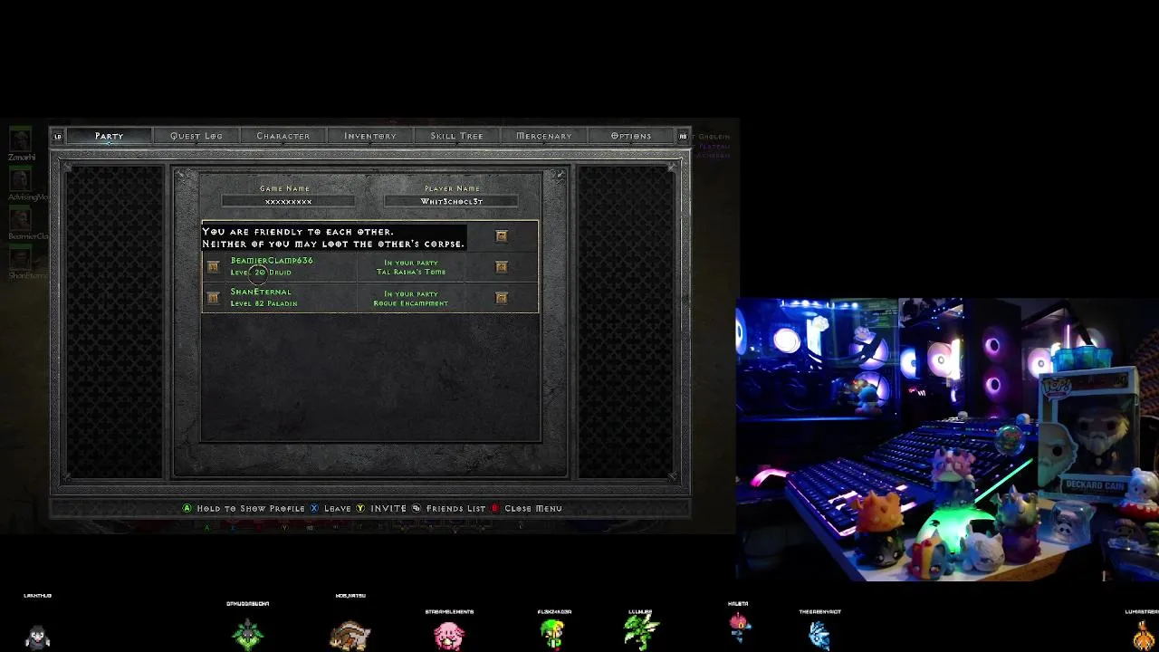
Task: Click the brown turtle sprite in the overlay
Action: click(350, 636)
